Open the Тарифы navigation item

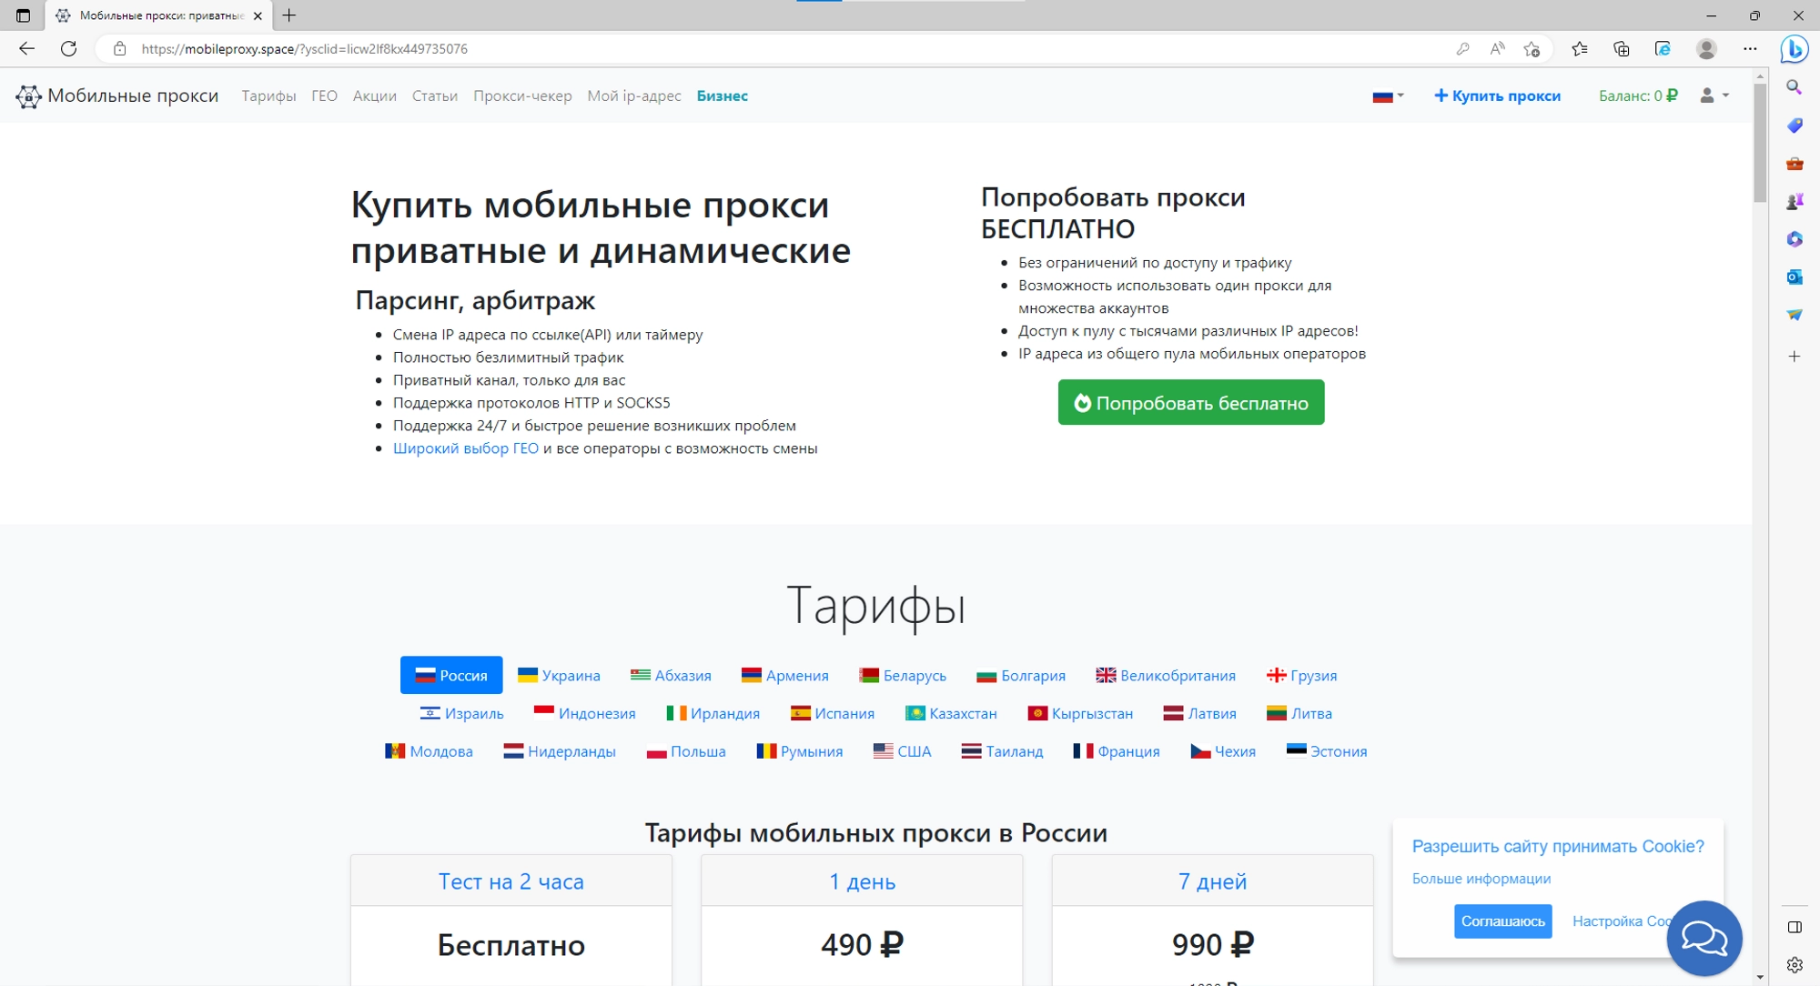(x=268, y=96)
